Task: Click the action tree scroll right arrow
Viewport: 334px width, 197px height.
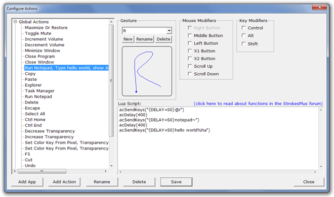Action: pyautogui.click(x=106, y=171)
